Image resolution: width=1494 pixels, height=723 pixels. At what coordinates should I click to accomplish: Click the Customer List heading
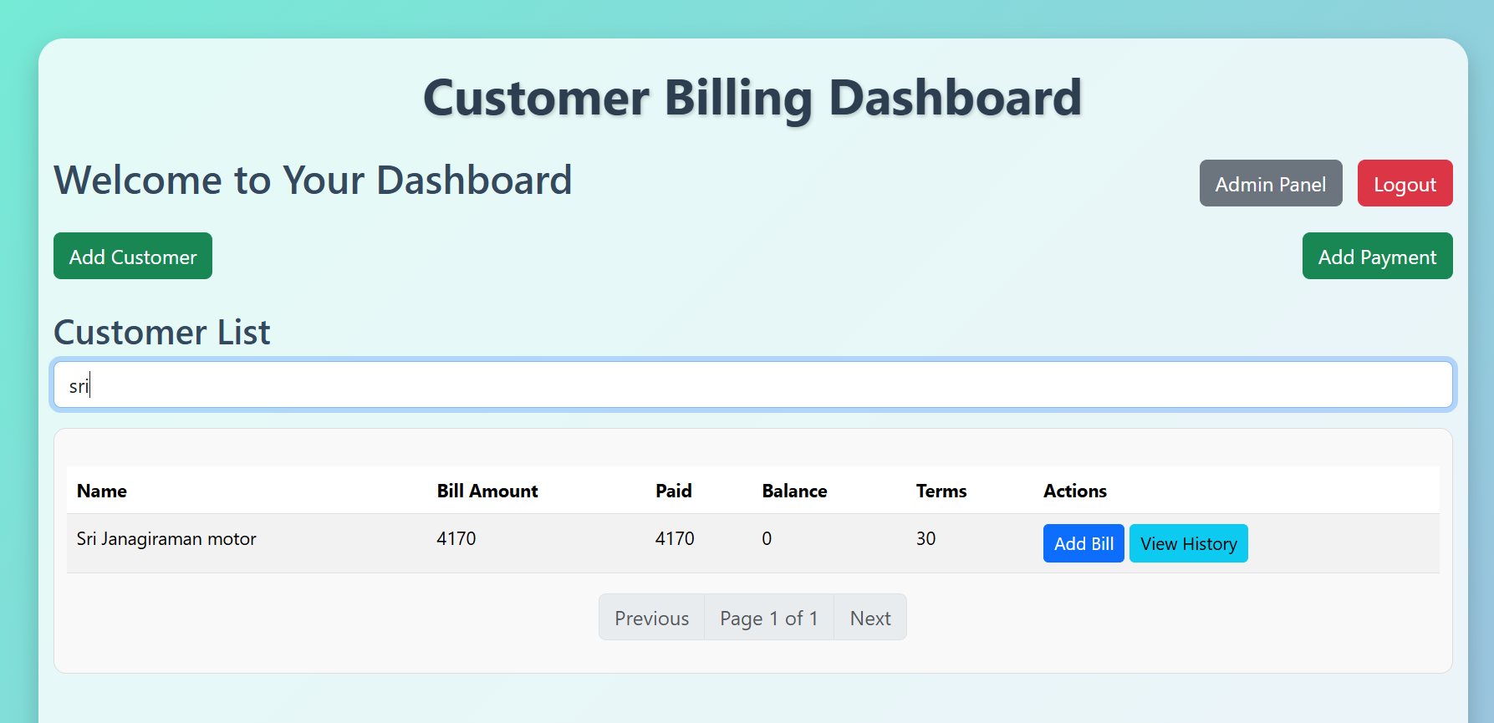tap(162, 333)
